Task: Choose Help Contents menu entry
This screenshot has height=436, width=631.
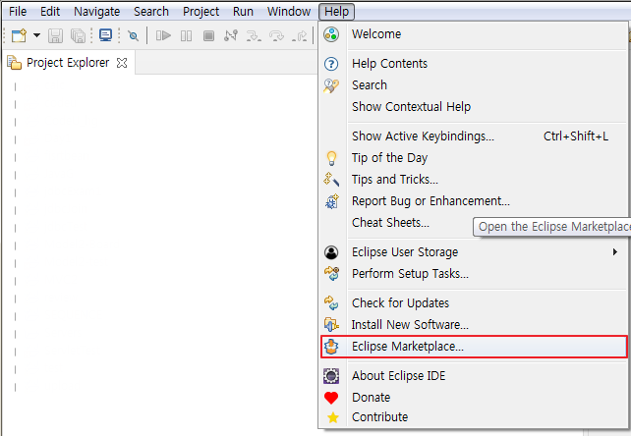Action: coord(474,64)
